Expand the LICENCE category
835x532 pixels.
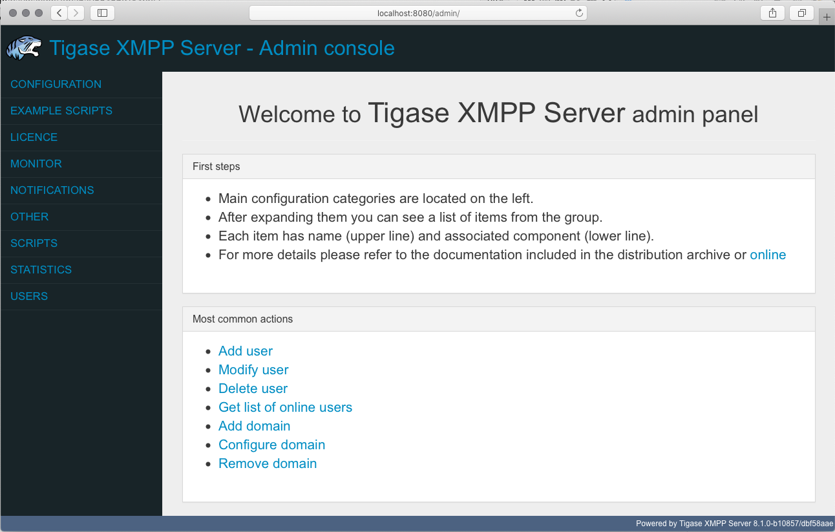(x=81, y=138)
